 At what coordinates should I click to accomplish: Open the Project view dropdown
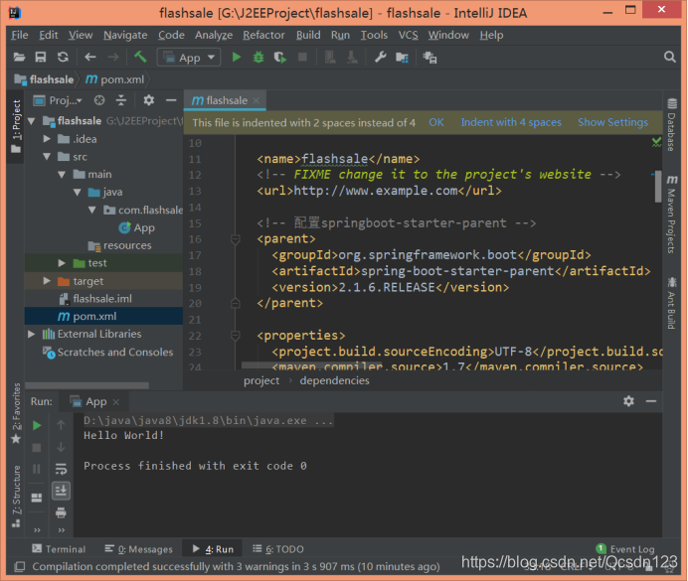[58, 100]
